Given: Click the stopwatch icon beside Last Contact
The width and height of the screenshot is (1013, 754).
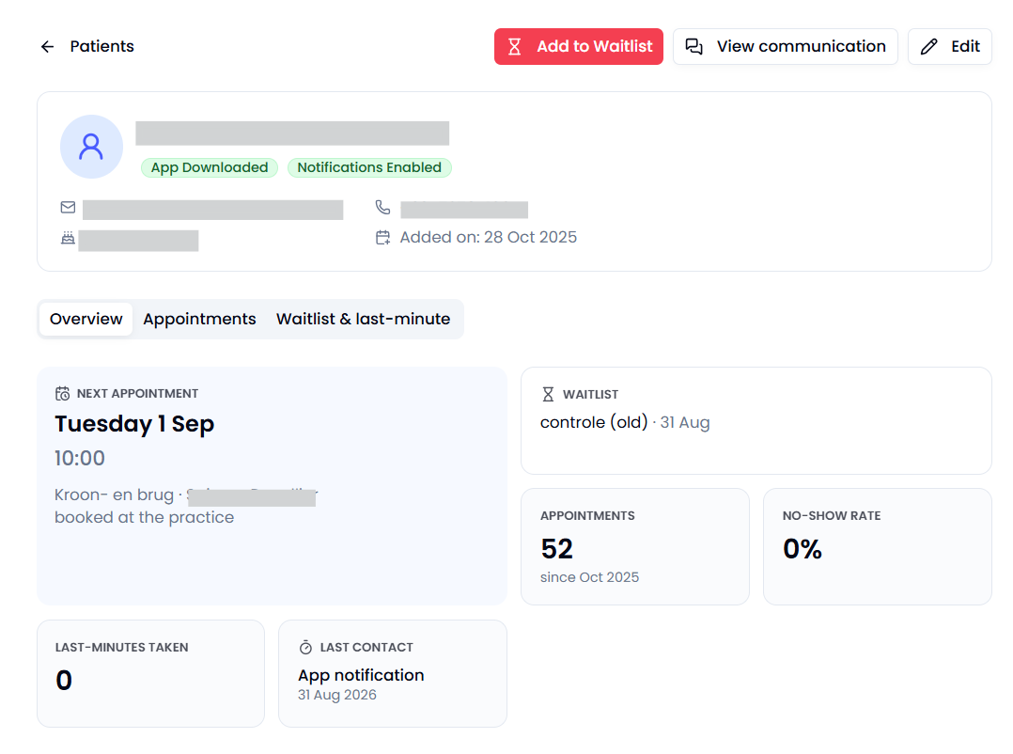Looking at the screenshot, I should [x=305, y=648].
